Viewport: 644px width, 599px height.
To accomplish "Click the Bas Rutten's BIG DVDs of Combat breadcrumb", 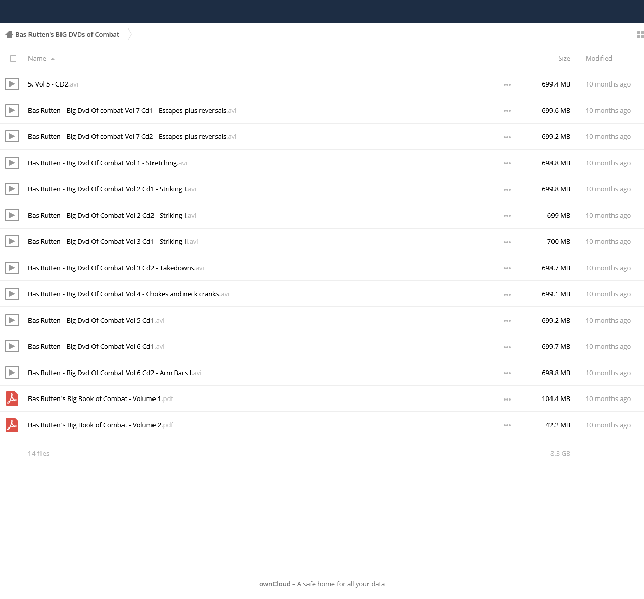I will (x=67, y=35).
